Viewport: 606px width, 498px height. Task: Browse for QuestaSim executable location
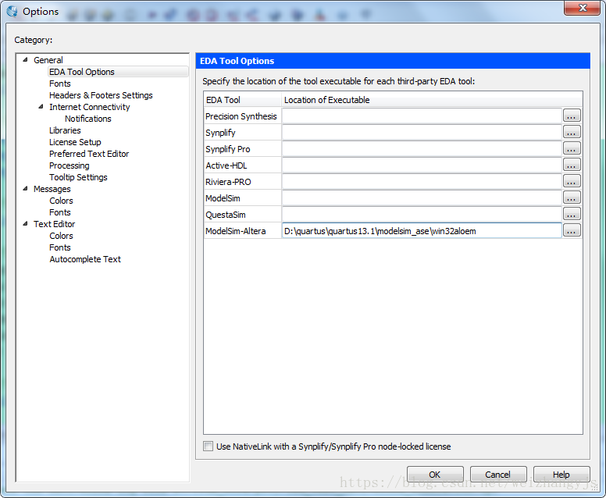point(572,214)
